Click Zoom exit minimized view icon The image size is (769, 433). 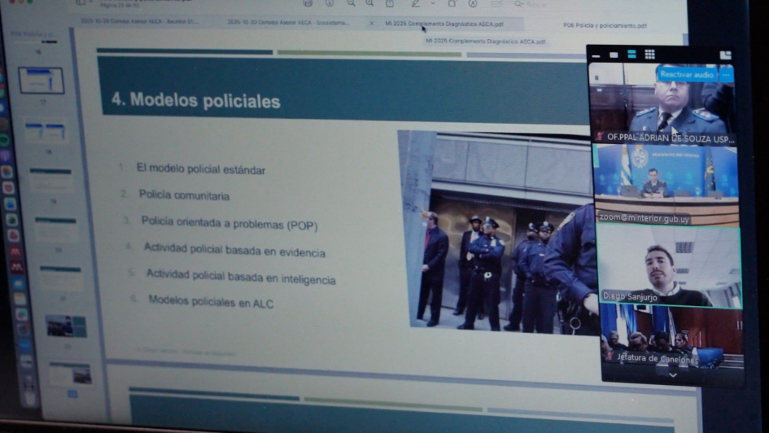[x=725, y=55]
